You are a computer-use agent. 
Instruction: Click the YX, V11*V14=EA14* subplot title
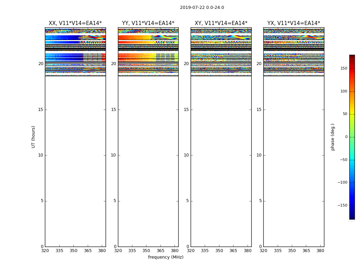click(x=293, y=23)
